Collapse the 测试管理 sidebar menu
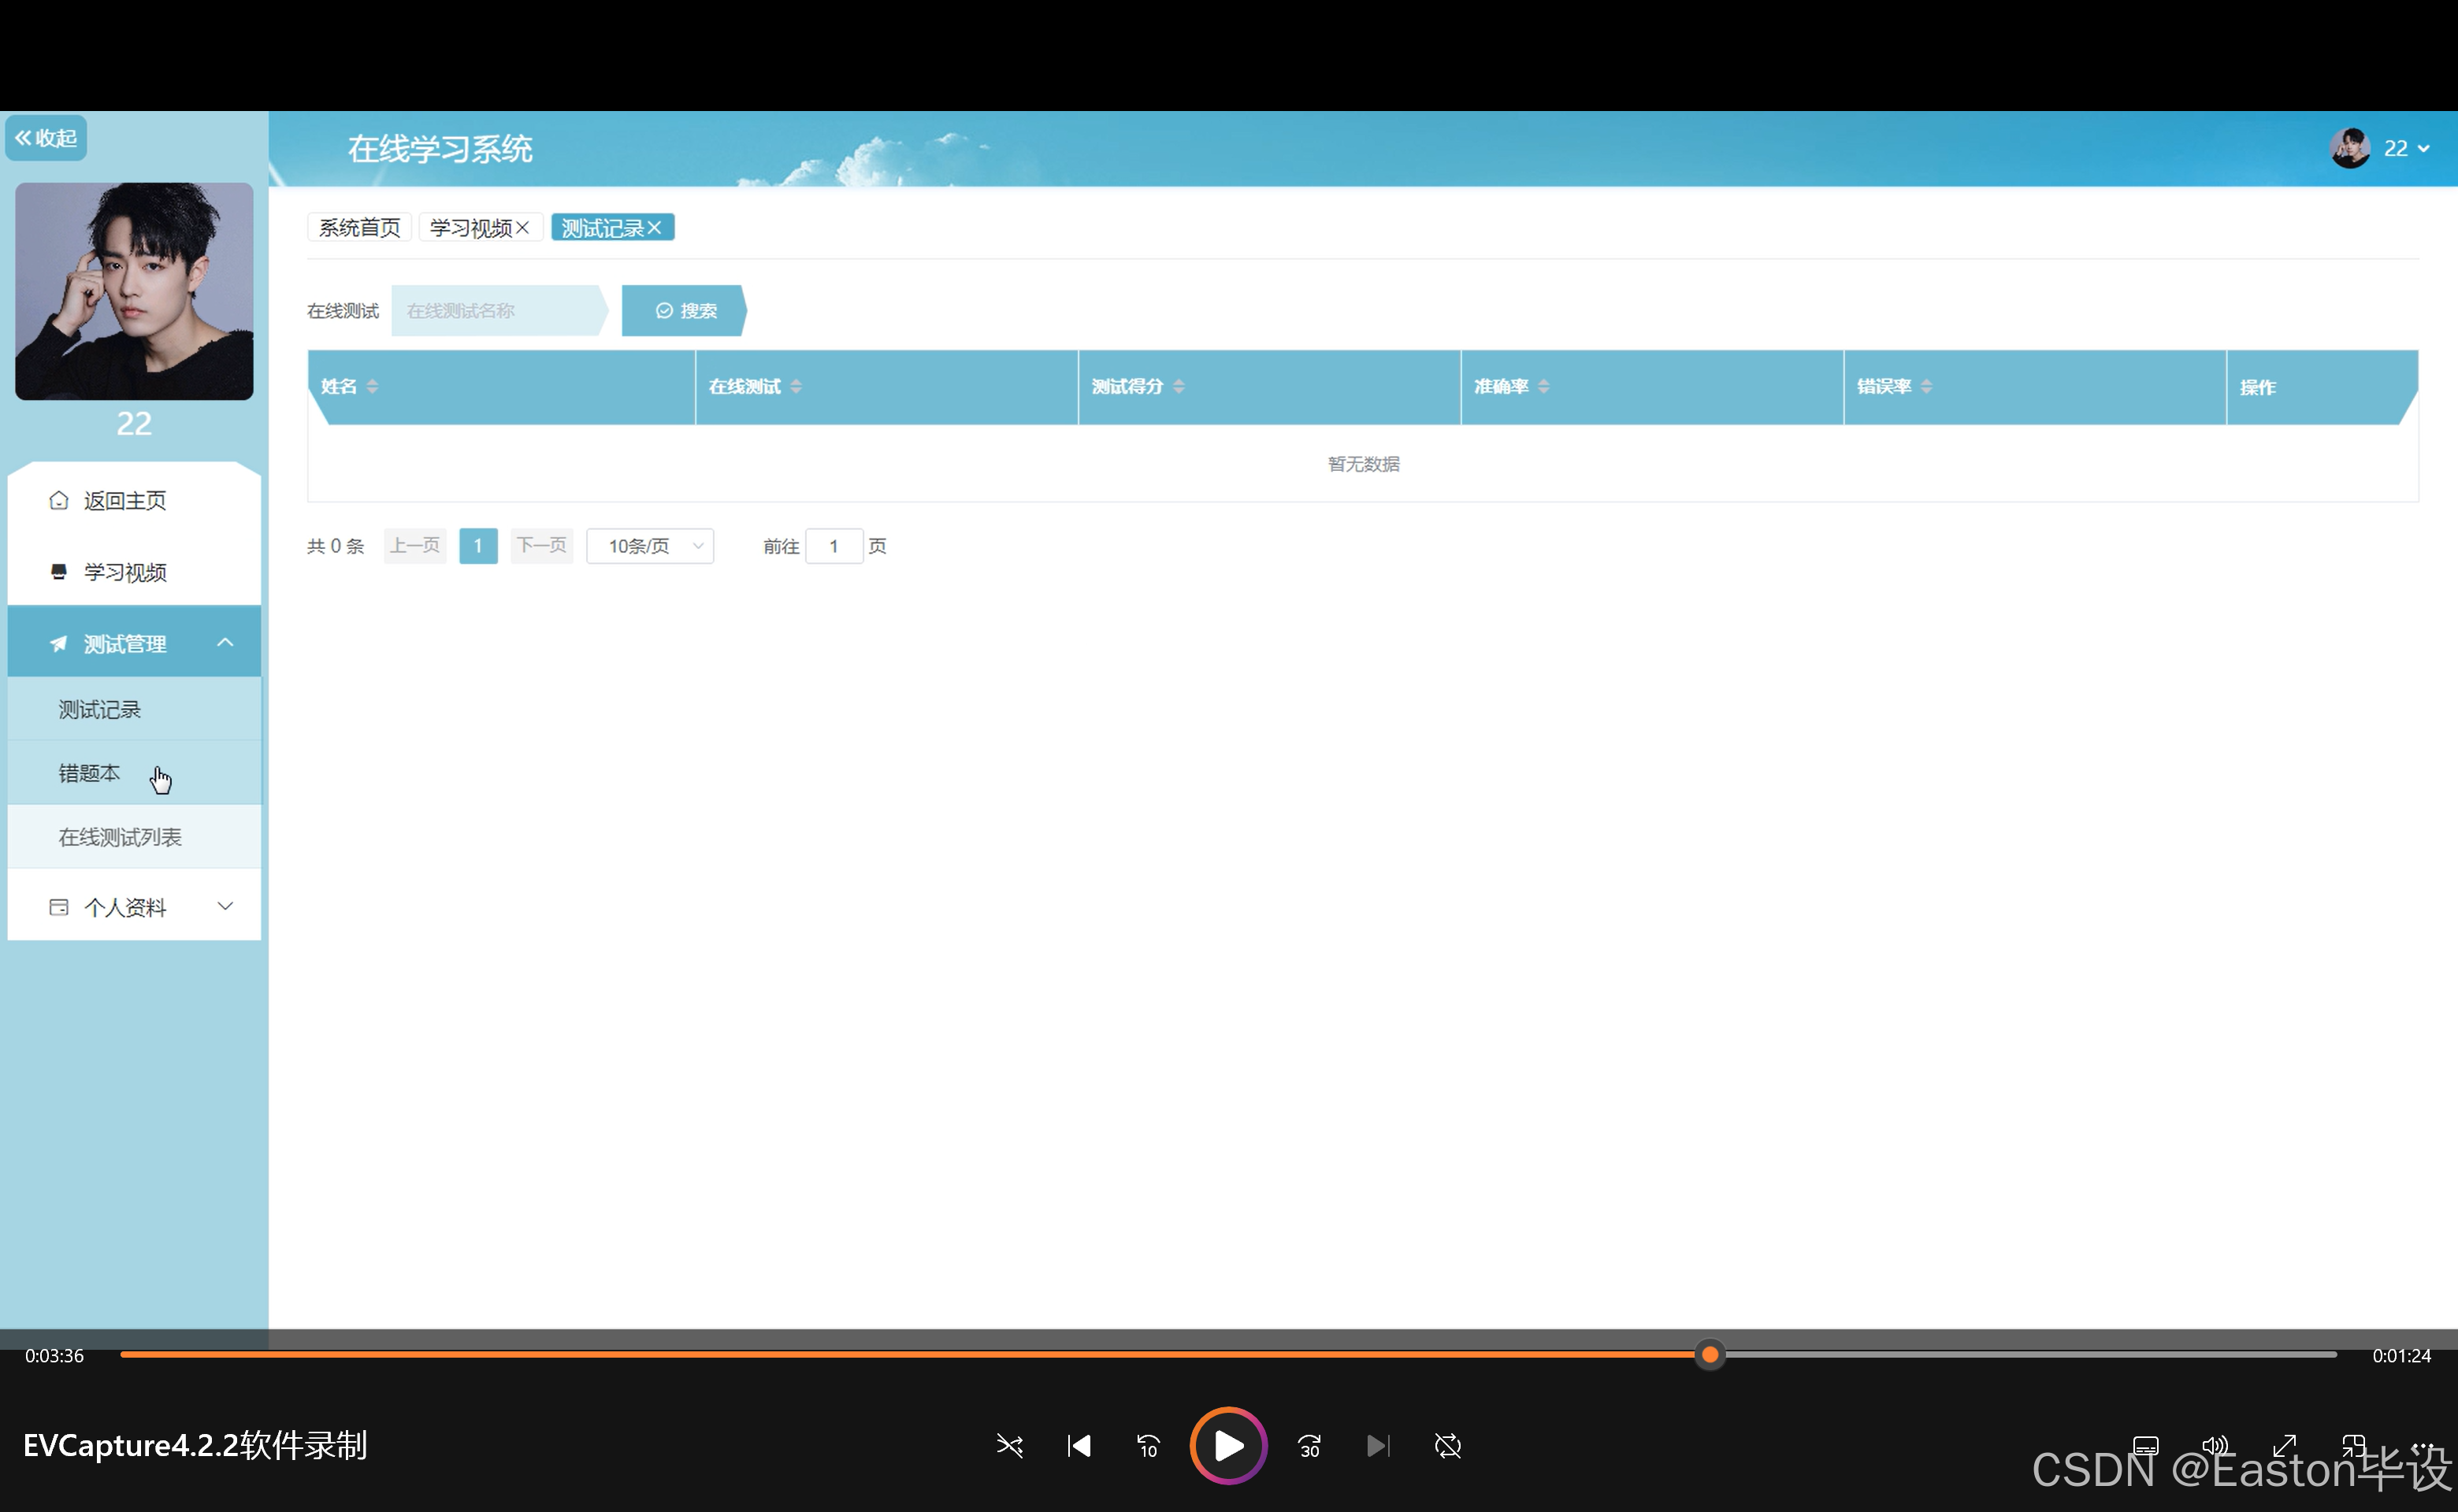2458x1512 pixels. pos(225,643)
